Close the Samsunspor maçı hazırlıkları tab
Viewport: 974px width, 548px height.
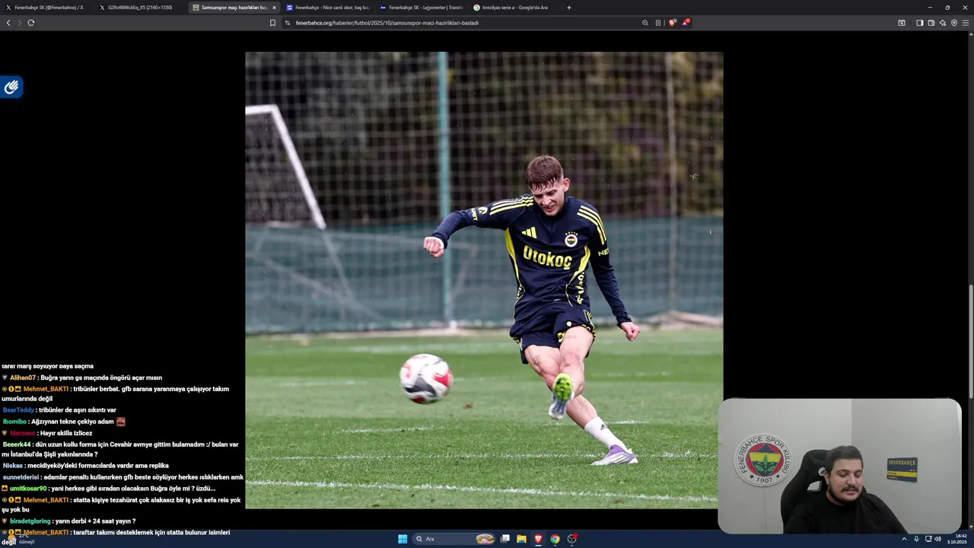coord(274,8)
